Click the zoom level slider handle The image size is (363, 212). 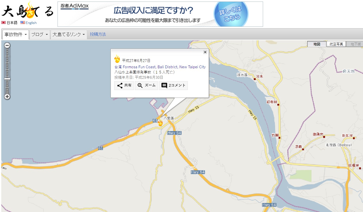coord(7,79)
